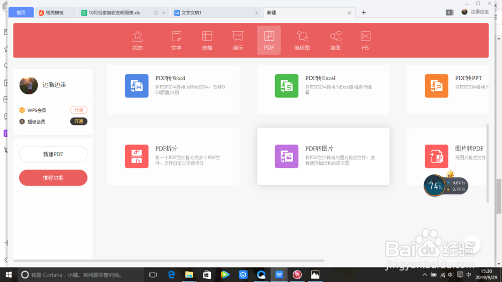Click the red 推荐功能 button
The height and width of the screenshot is (282, 502).
(x=53, y=178)
